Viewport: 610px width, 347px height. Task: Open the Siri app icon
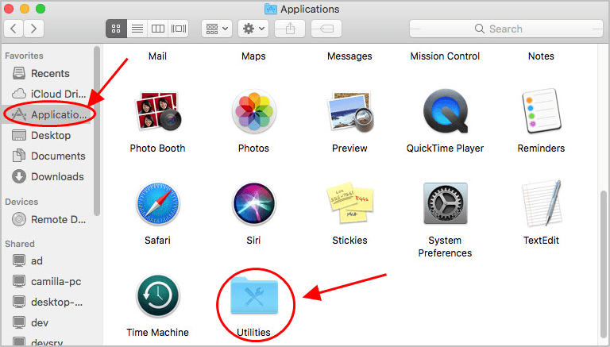click(x=253, y=203)
